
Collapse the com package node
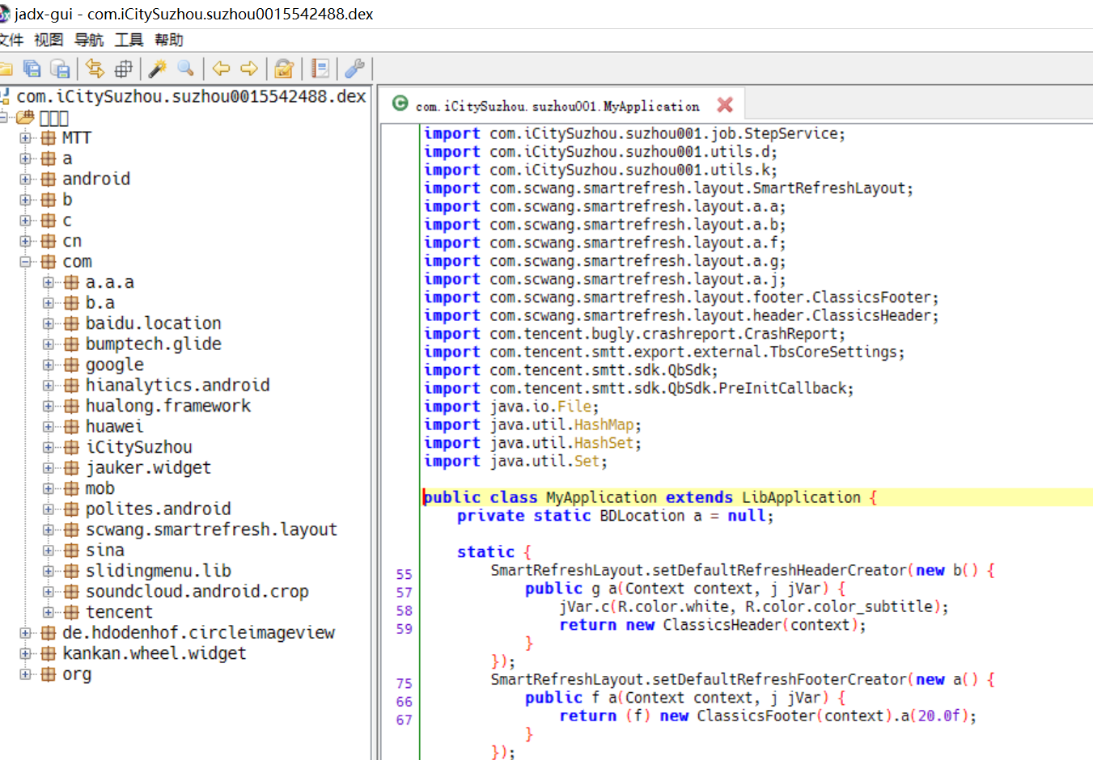pyautogui.click(x=25, y=262)
